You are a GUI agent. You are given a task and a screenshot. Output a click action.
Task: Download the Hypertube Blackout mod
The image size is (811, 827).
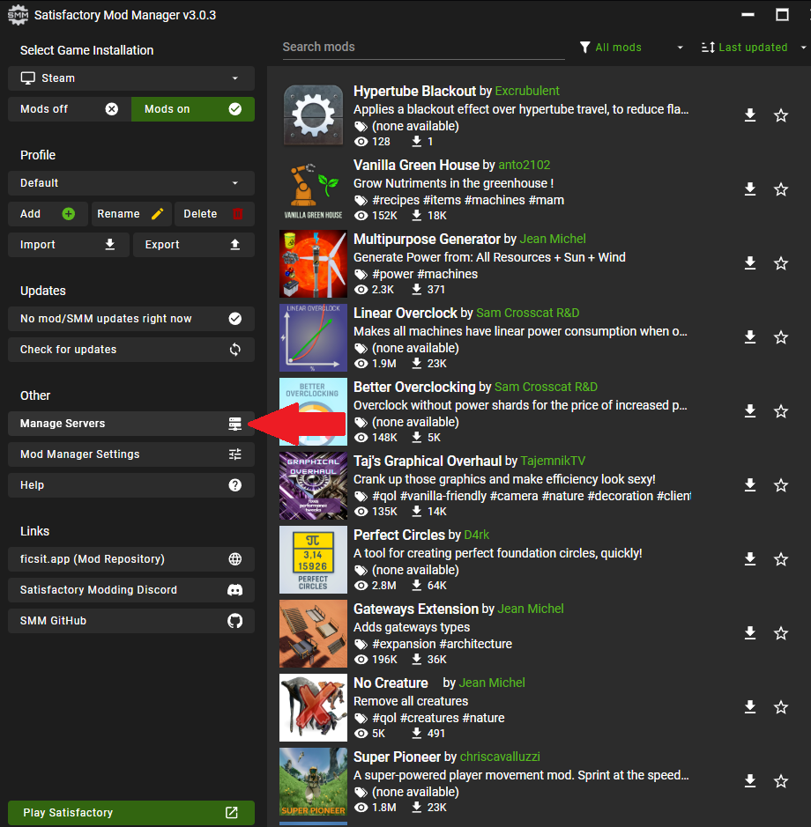(x=750, y=115)
